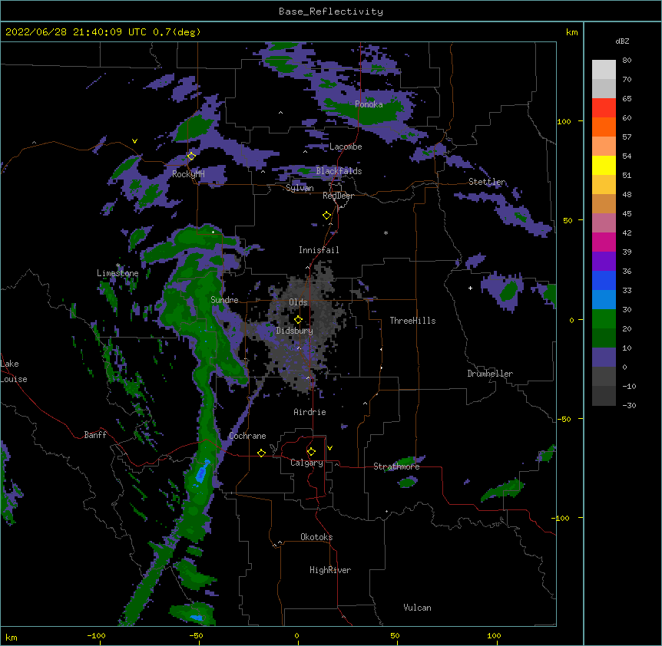Click the HighRiver label

[x=330, y=570]
